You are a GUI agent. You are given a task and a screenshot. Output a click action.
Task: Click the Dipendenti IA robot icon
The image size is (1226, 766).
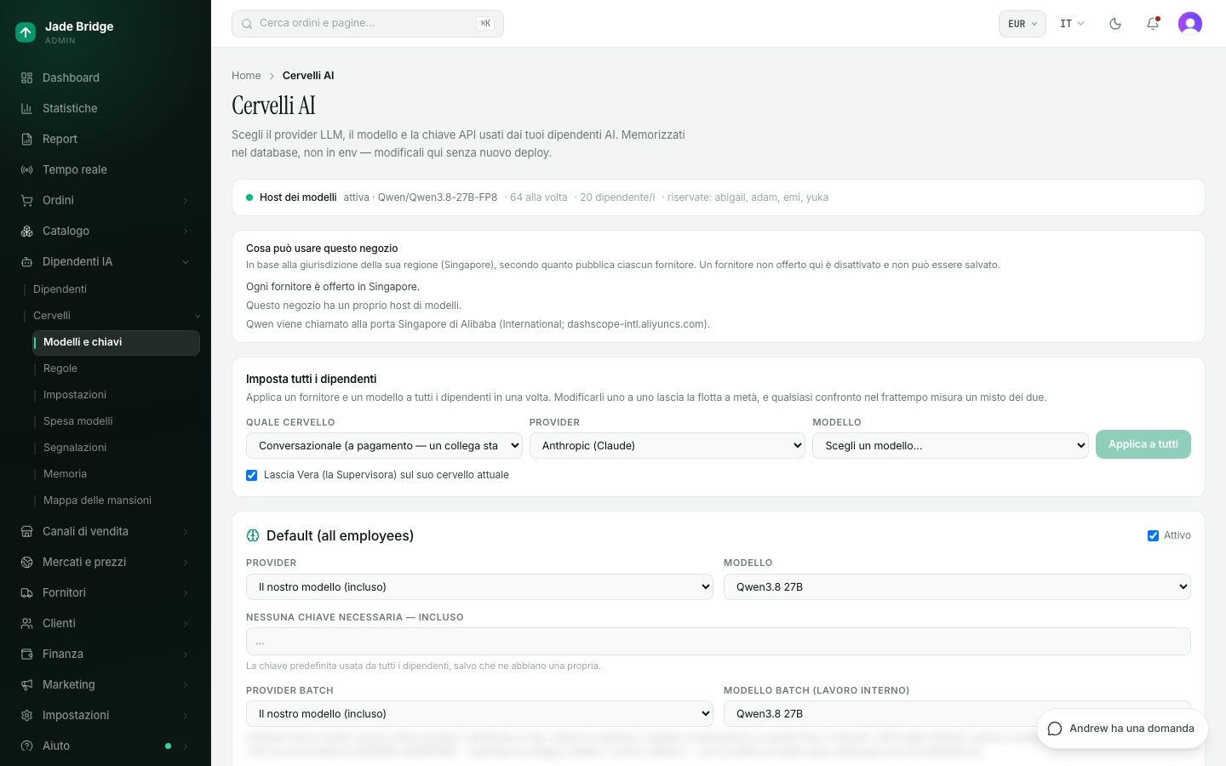[26, 261]
